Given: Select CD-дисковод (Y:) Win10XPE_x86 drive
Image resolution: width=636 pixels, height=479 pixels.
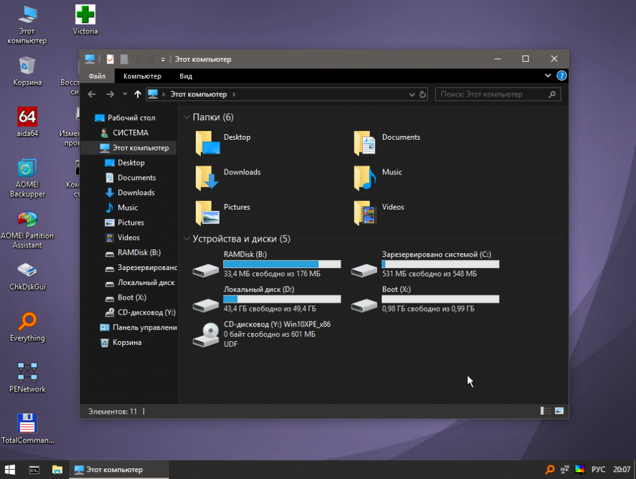Looking at the screenshot, I should [261, 334].
